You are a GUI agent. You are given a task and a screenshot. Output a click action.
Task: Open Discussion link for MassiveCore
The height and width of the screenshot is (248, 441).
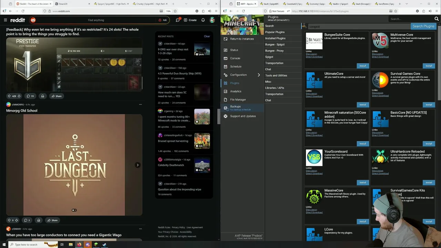311,210
